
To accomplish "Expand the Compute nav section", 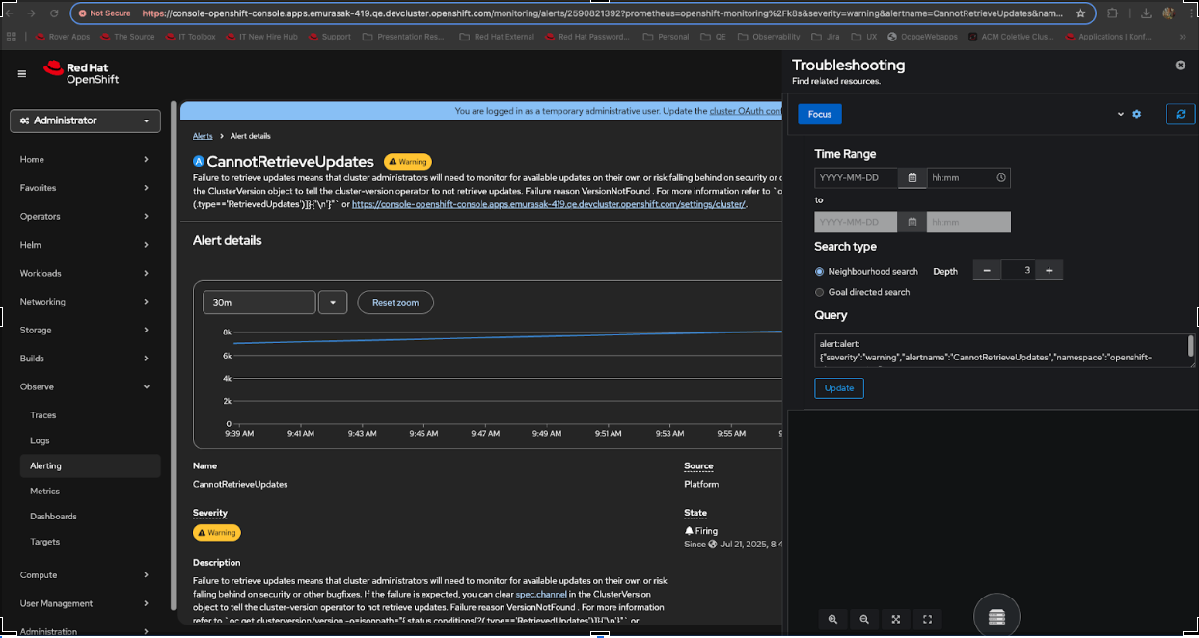I will point(85,574).
